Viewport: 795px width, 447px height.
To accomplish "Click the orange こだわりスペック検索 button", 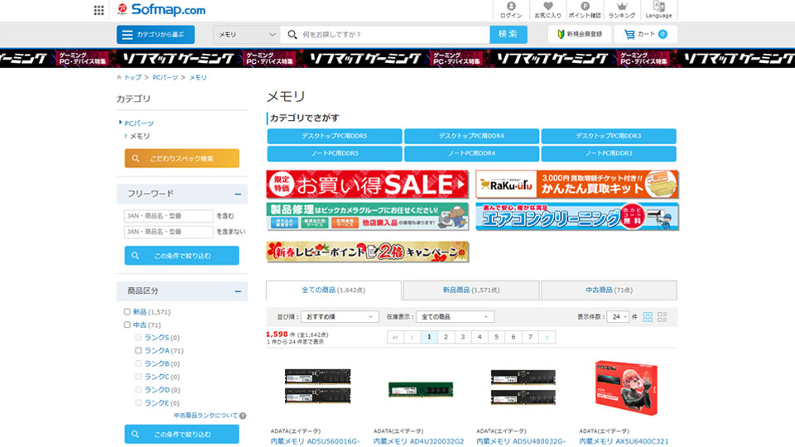I will [x=182, y=158].
